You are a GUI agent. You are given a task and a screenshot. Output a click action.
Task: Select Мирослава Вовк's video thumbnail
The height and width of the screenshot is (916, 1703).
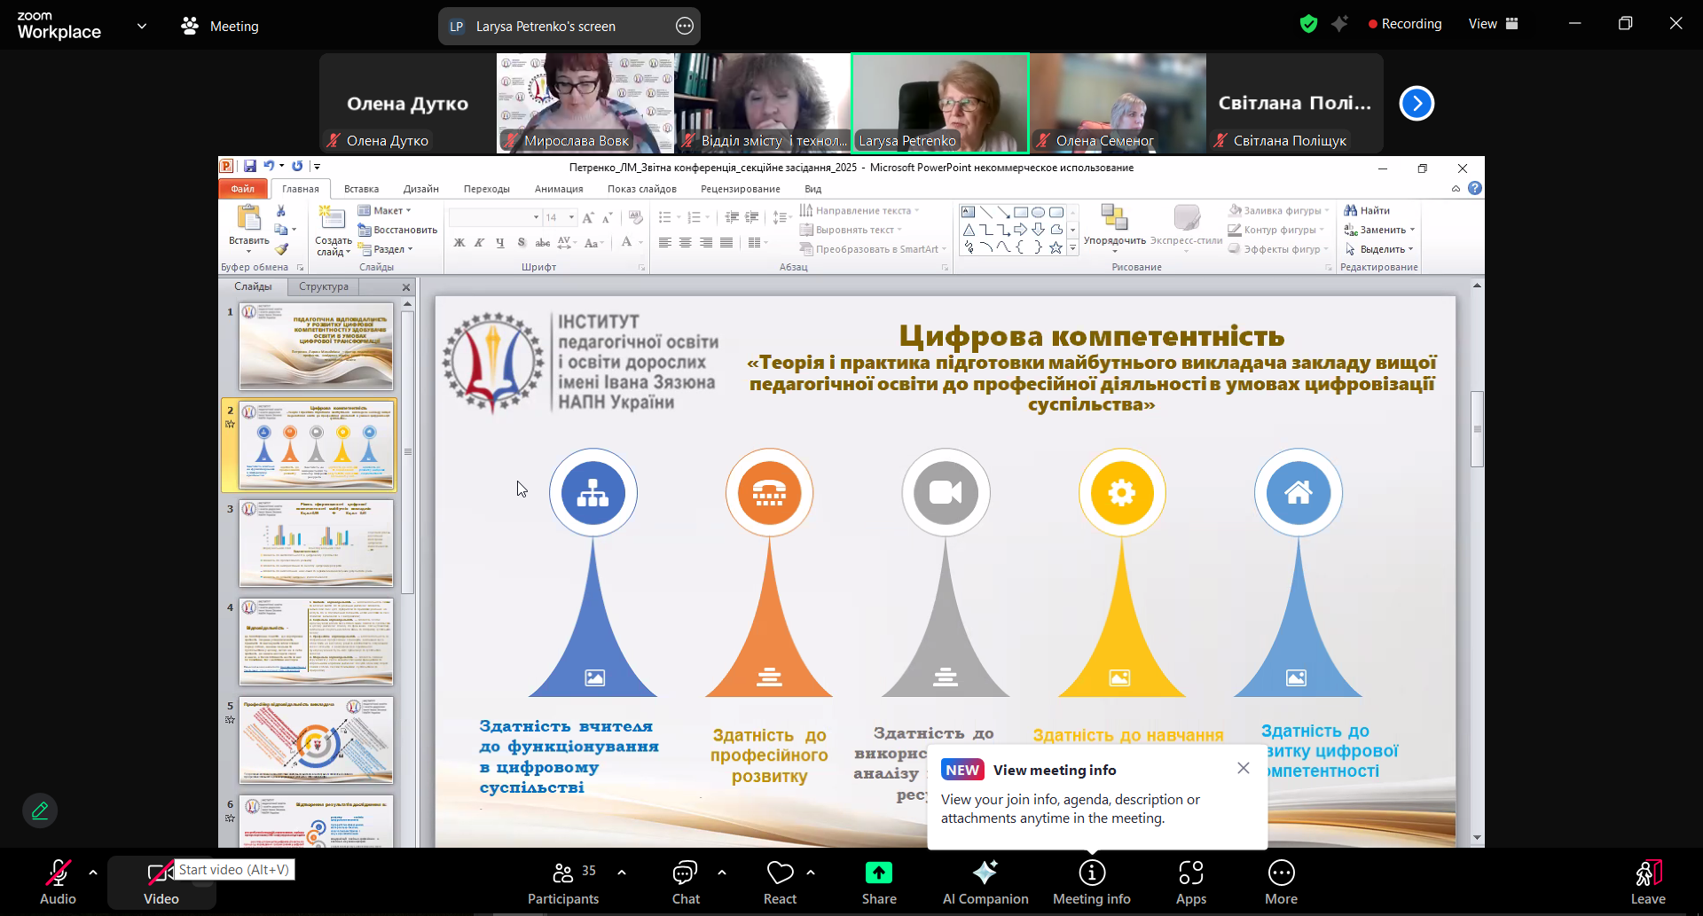click(x=585, y=102)
